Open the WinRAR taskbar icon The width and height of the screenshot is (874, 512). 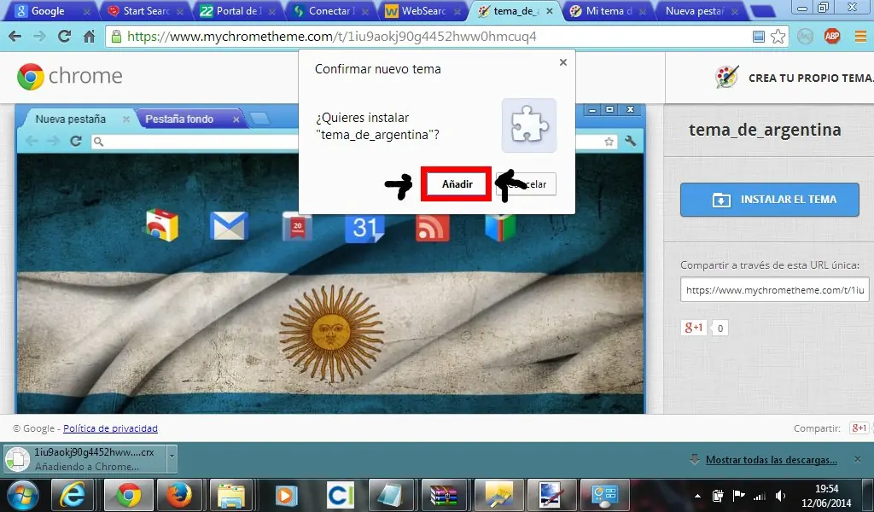click(x=444, y=495)
